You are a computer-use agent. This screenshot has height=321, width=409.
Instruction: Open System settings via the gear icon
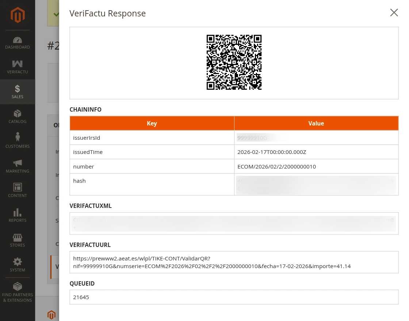point(17,265)
